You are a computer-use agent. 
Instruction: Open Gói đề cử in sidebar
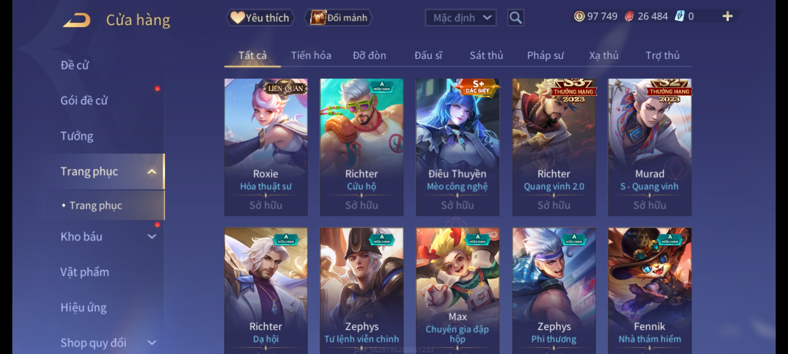(84, 101)
